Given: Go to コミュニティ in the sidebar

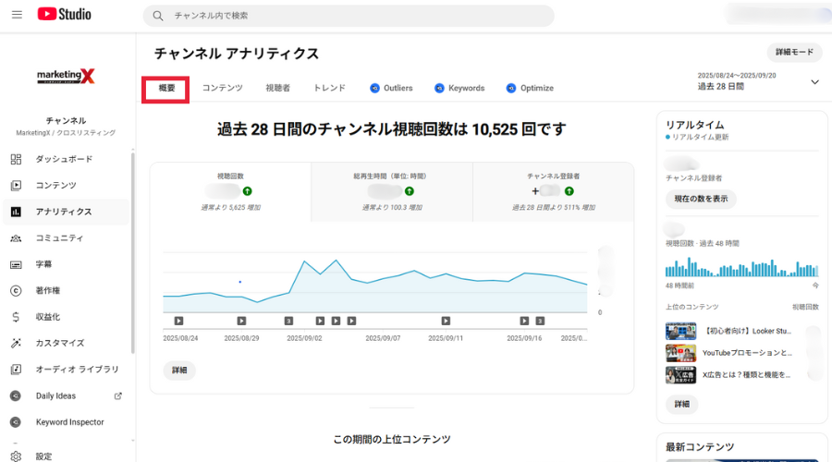Looking at the screenshot, I should (x=59, y=237).
